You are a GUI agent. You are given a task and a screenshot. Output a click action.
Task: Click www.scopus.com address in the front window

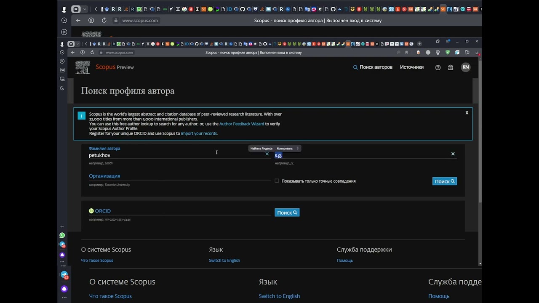(x=119, y=53)
